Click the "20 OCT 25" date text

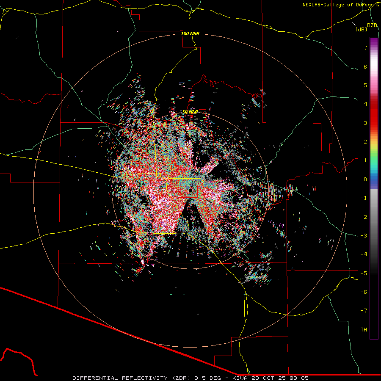coord(268,378)
